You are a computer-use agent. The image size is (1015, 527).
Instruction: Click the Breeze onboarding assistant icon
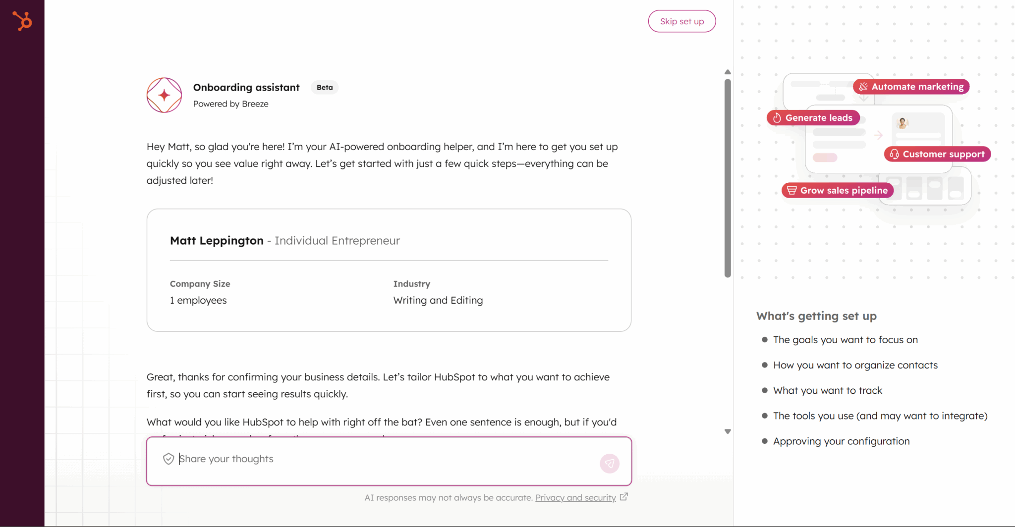click(x=164, y=95)
